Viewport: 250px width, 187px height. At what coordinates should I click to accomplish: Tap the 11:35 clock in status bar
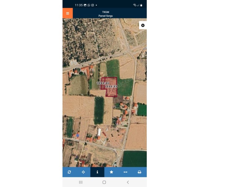[x=79, y=5]
